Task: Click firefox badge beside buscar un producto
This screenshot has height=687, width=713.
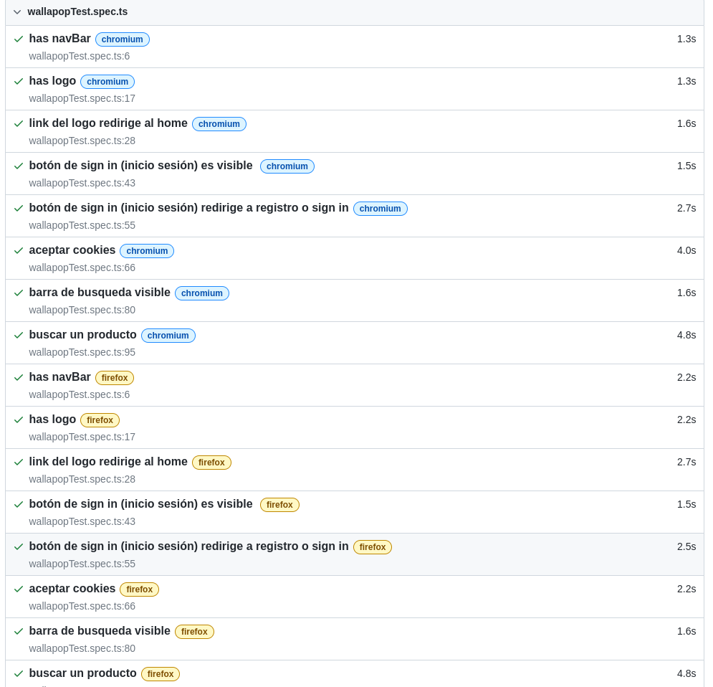Action: (x=161, y=674)
